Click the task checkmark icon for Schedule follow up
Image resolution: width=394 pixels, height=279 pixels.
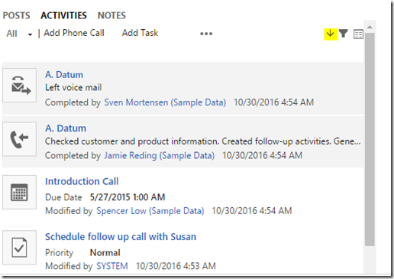click(20, 248)
